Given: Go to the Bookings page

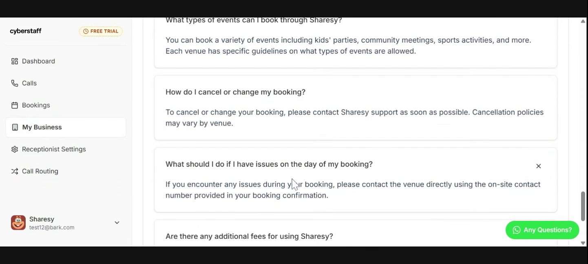Looking at the screenshot, I should (x=36, y=105).
